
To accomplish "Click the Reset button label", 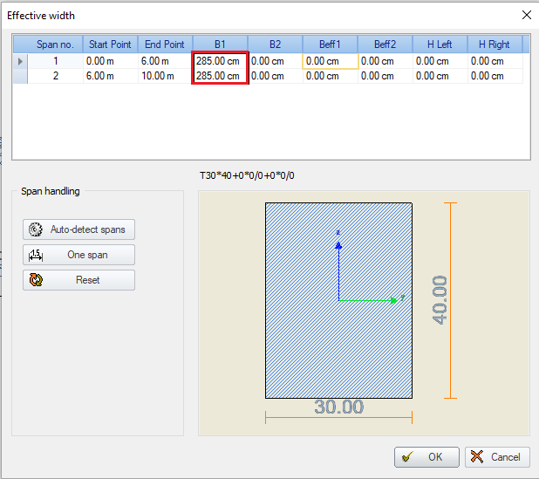I will [x=88, y=280].
